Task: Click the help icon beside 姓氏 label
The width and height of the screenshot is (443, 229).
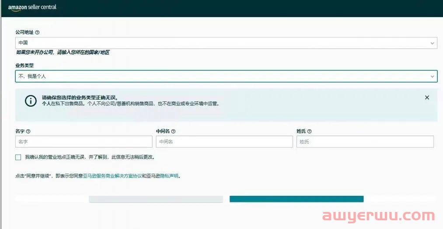Action: 309,131
